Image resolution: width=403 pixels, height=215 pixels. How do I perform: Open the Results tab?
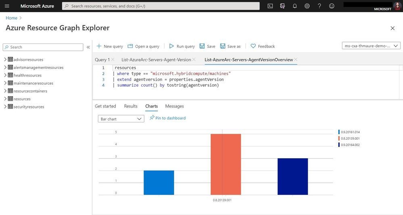tap(131, 106)
